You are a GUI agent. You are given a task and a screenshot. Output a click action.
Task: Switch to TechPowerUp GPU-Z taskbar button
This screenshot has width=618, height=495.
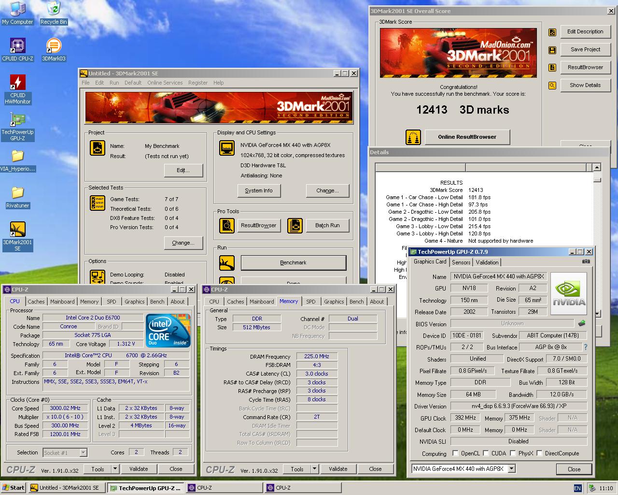pyautogui.click(x=146, y=488)
